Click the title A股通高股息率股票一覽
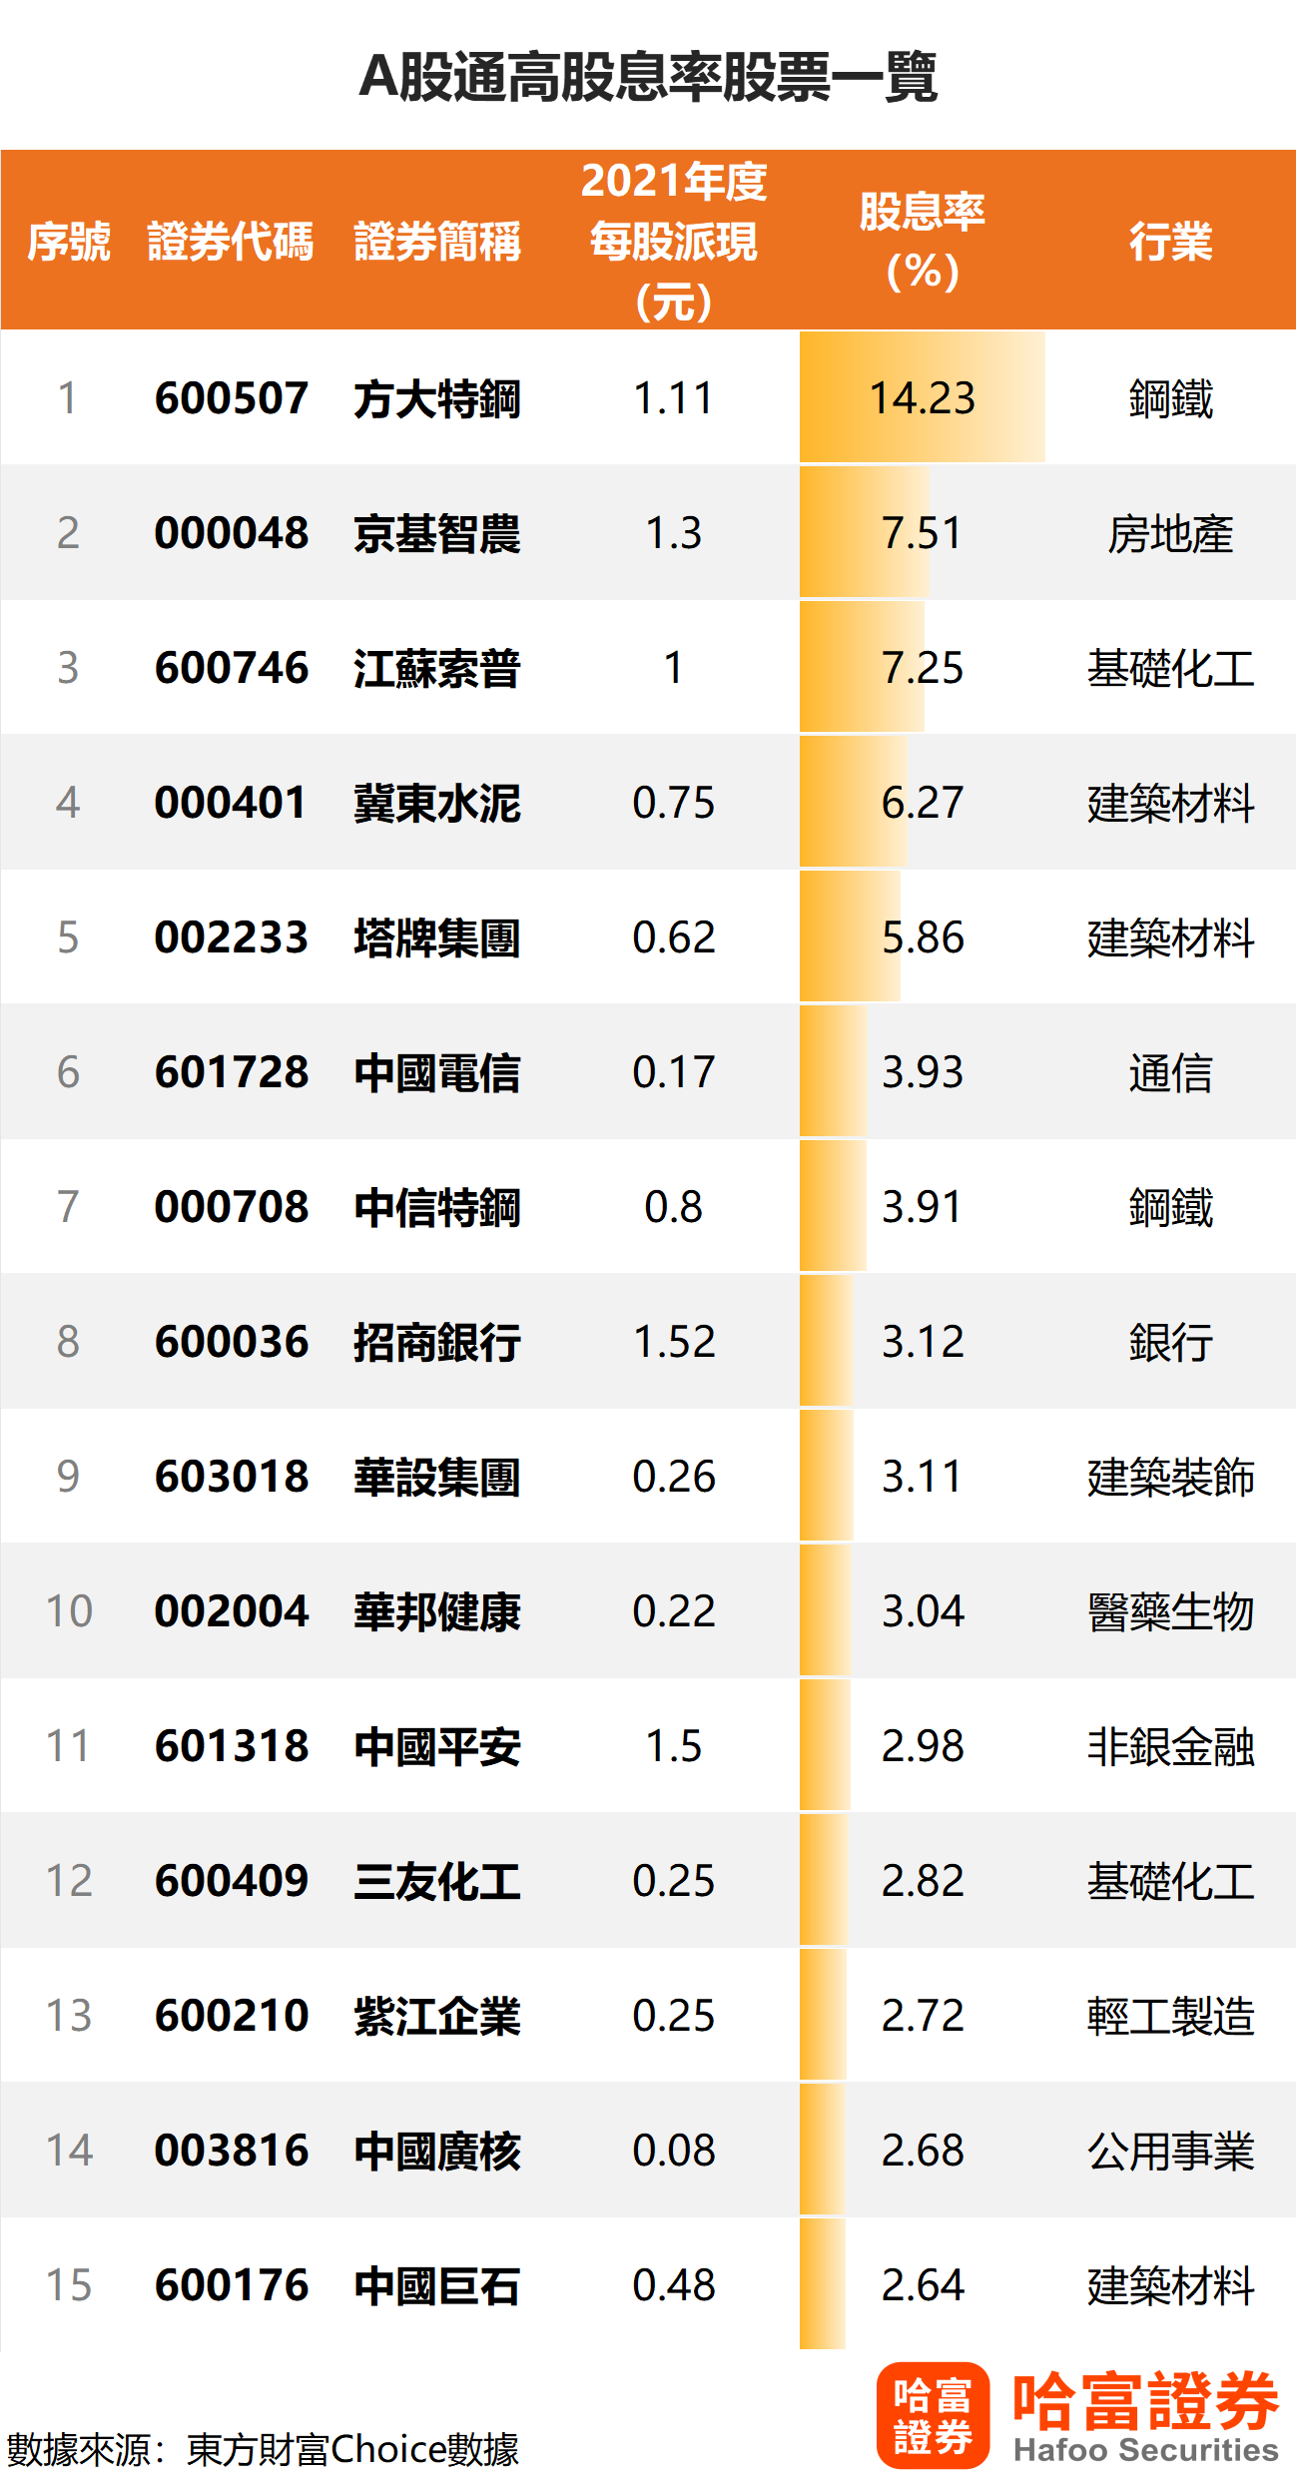The image size is (1297, 2487). 648,77
